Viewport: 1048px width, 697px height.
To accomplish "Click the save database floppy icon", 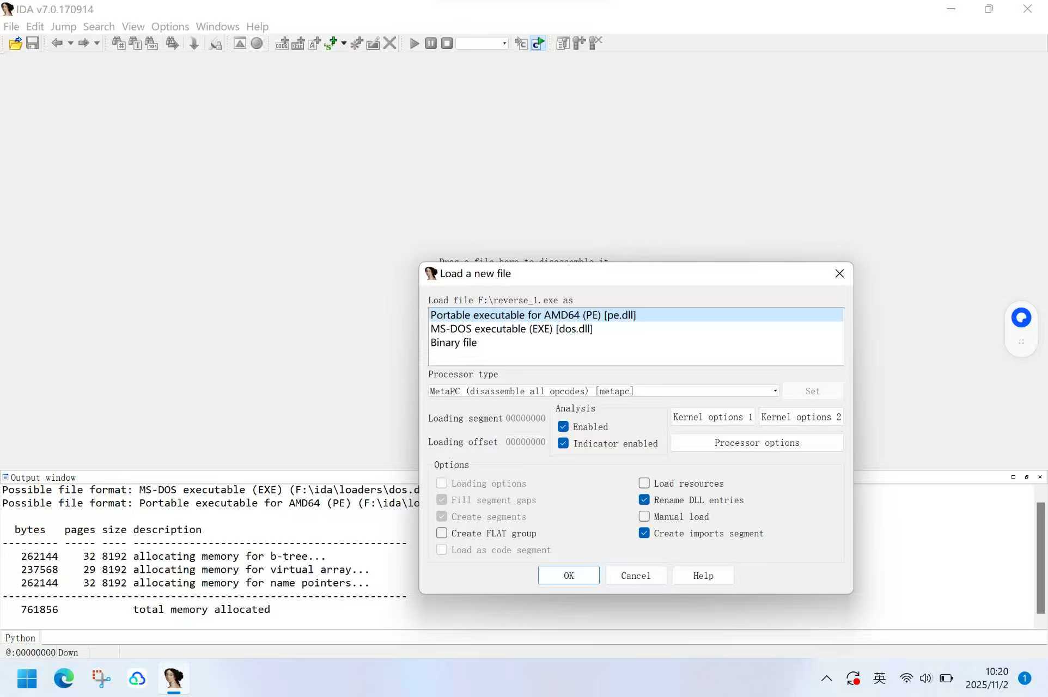I will [33, 44].
